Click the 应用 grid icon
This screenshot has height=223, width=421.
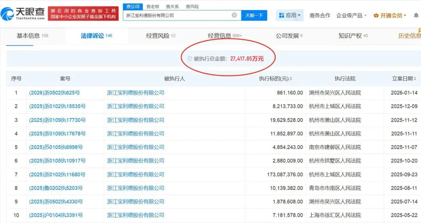281,15
